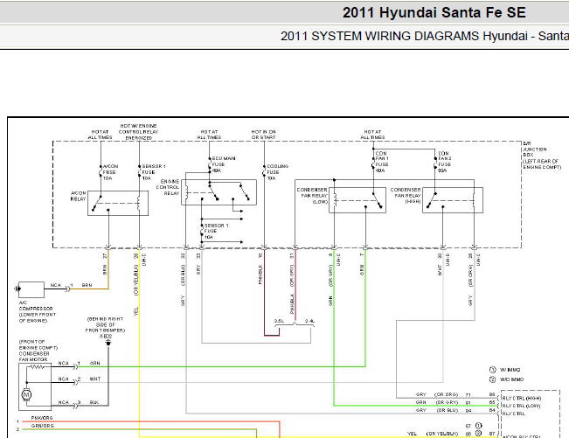The height and width of the screenshot is (438, 569).
Task: Select the A/CON RELAY label
Action: click(79, 196)
